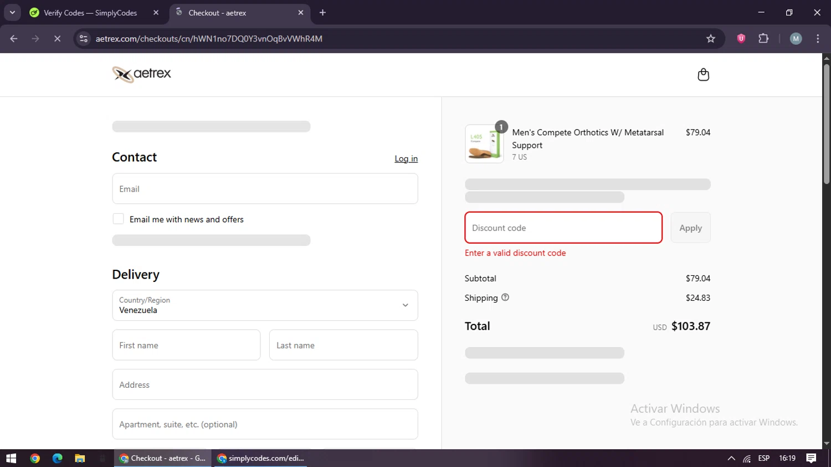The width and height of the screenshot is (831, 467).
Task: Click the 7 US size label
Action: (520, 157)
